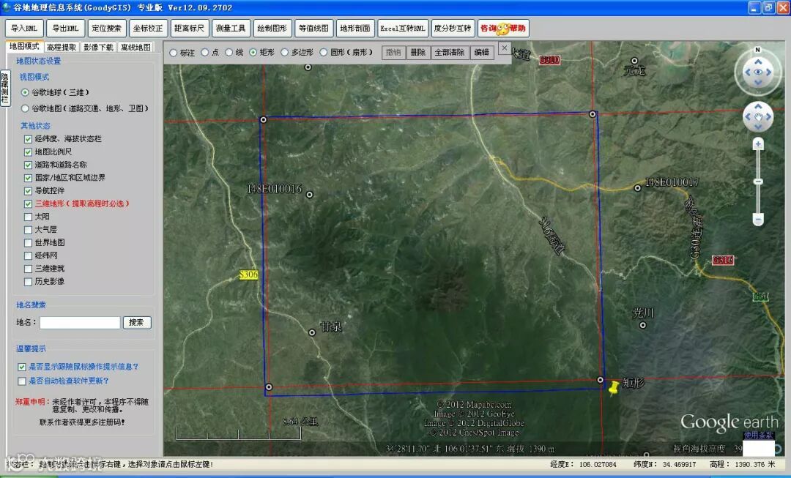Toggle 是否自动检查软件更新 checkbox
Viewport: 791px width, 478px height.
pos(22,381)
